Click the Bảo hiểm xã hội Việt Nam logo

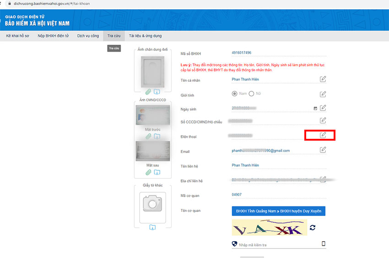[x=37, y=20]
